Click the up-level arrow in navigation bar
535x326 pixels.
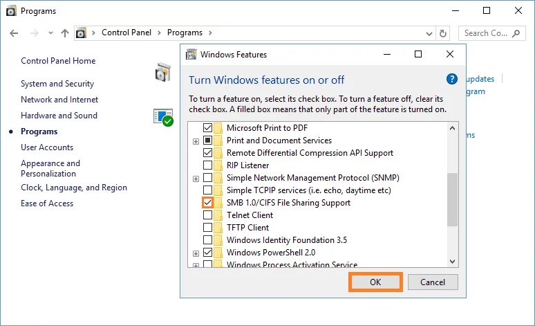pyautogui.click(x=65, y=33)
